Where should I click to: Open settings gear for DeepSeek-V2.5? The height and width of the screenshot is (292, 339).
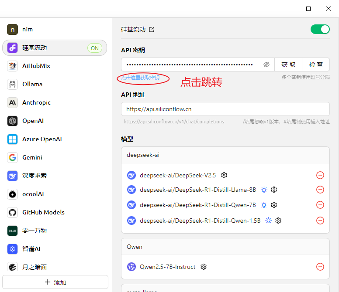point(224,175)
